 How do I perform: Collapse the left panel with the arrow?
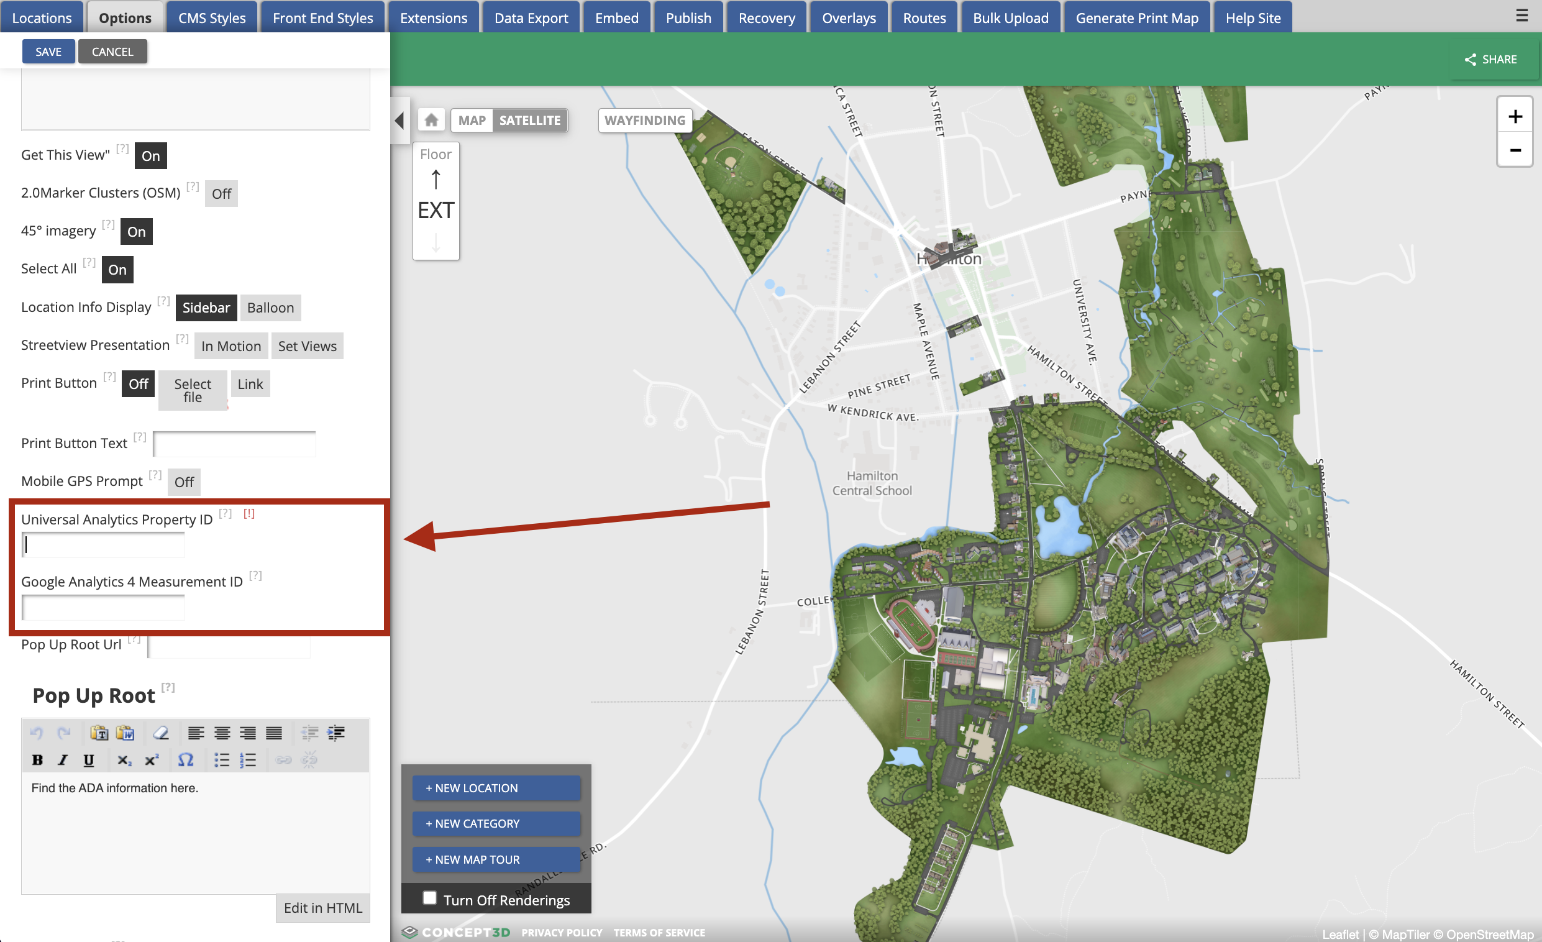point(400,120)
